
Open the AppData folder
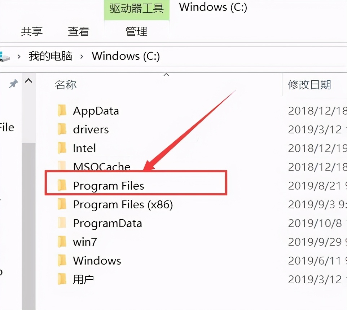(x=96, y=111)
